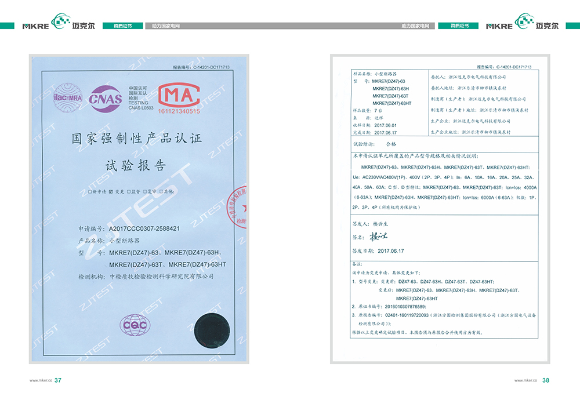The image size is (580, 396).
Task: Select the purple CNAS logo
Action: (106, 99)
